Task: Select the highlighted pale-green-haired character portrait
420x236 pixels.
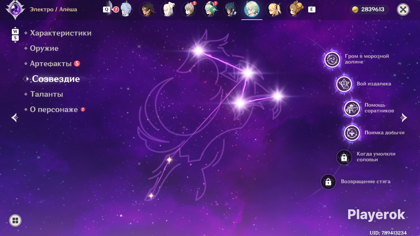Action: 252,9
